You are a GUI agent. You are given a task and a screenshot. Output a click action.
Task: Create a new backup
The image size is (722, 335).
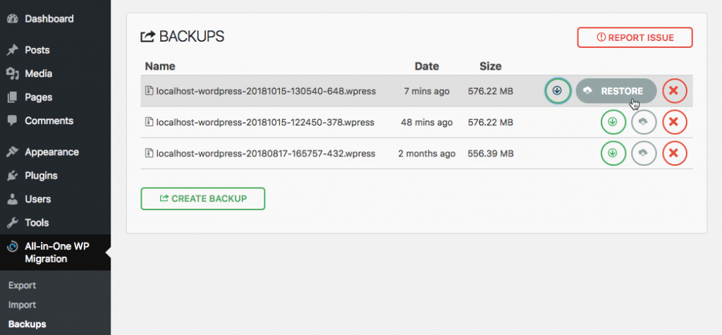[202, 199]
